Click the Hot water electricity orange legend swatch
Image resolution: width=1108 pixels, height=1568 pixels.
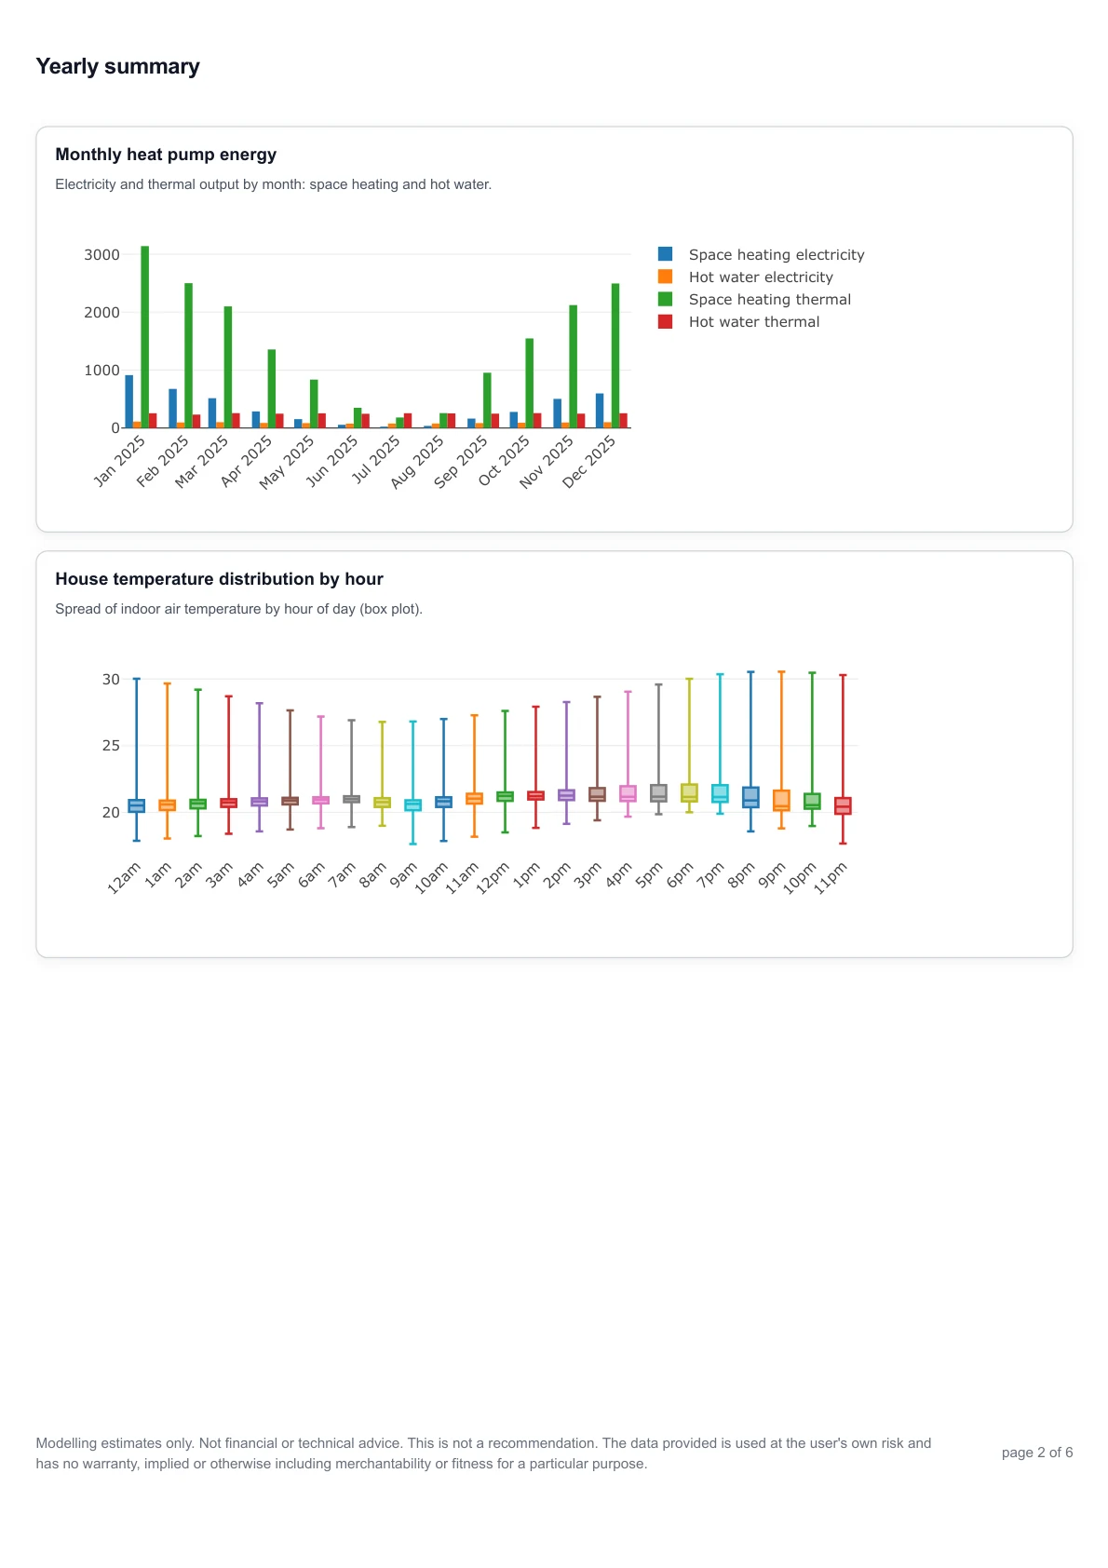coord(665,277)
